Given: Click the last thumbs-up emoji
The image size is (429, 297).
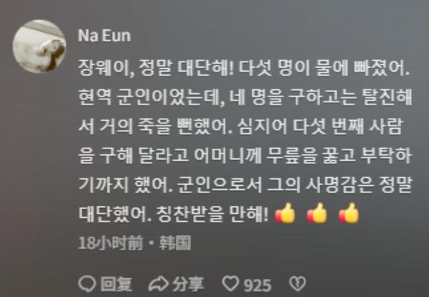Looking at the screenshot, I should click(349, 213).
